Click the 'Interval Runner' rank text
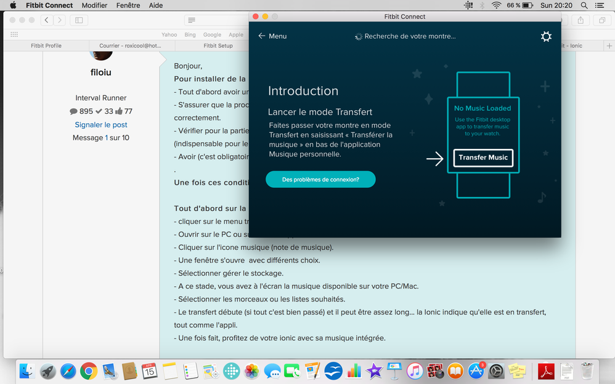The height and width of the screenshot is (384, 615). coord(101,98)
